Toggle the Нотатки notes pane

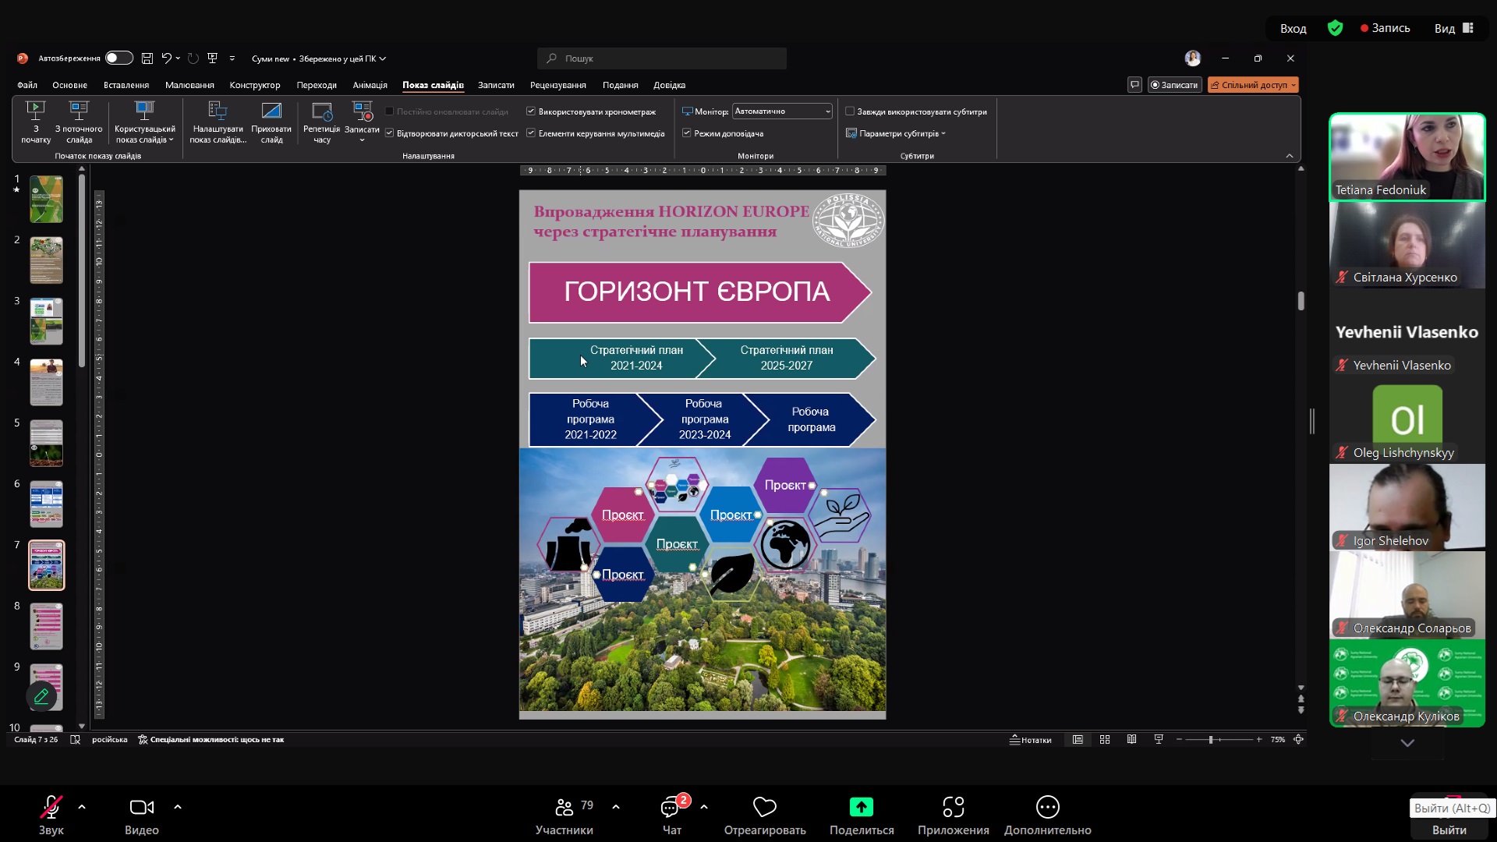(x=1031, y=740)
